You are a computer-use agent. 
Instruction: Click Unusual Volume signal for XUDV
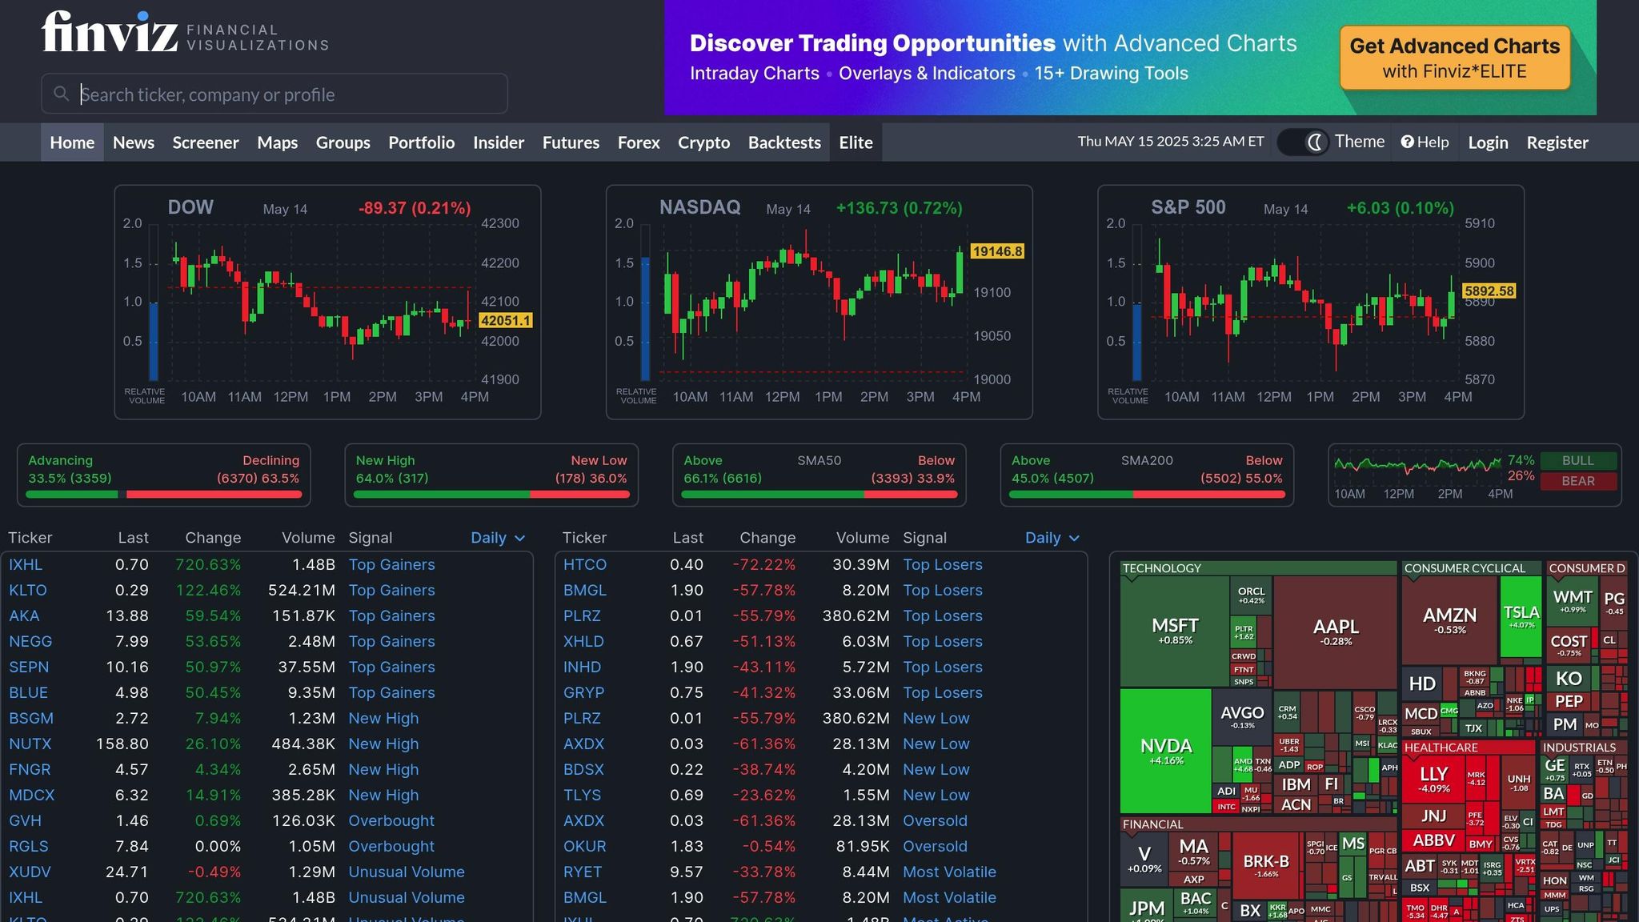tap(407, 872)
